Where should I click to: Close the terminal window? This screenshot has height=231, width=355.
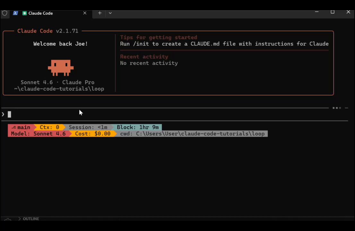click(348, 12)
